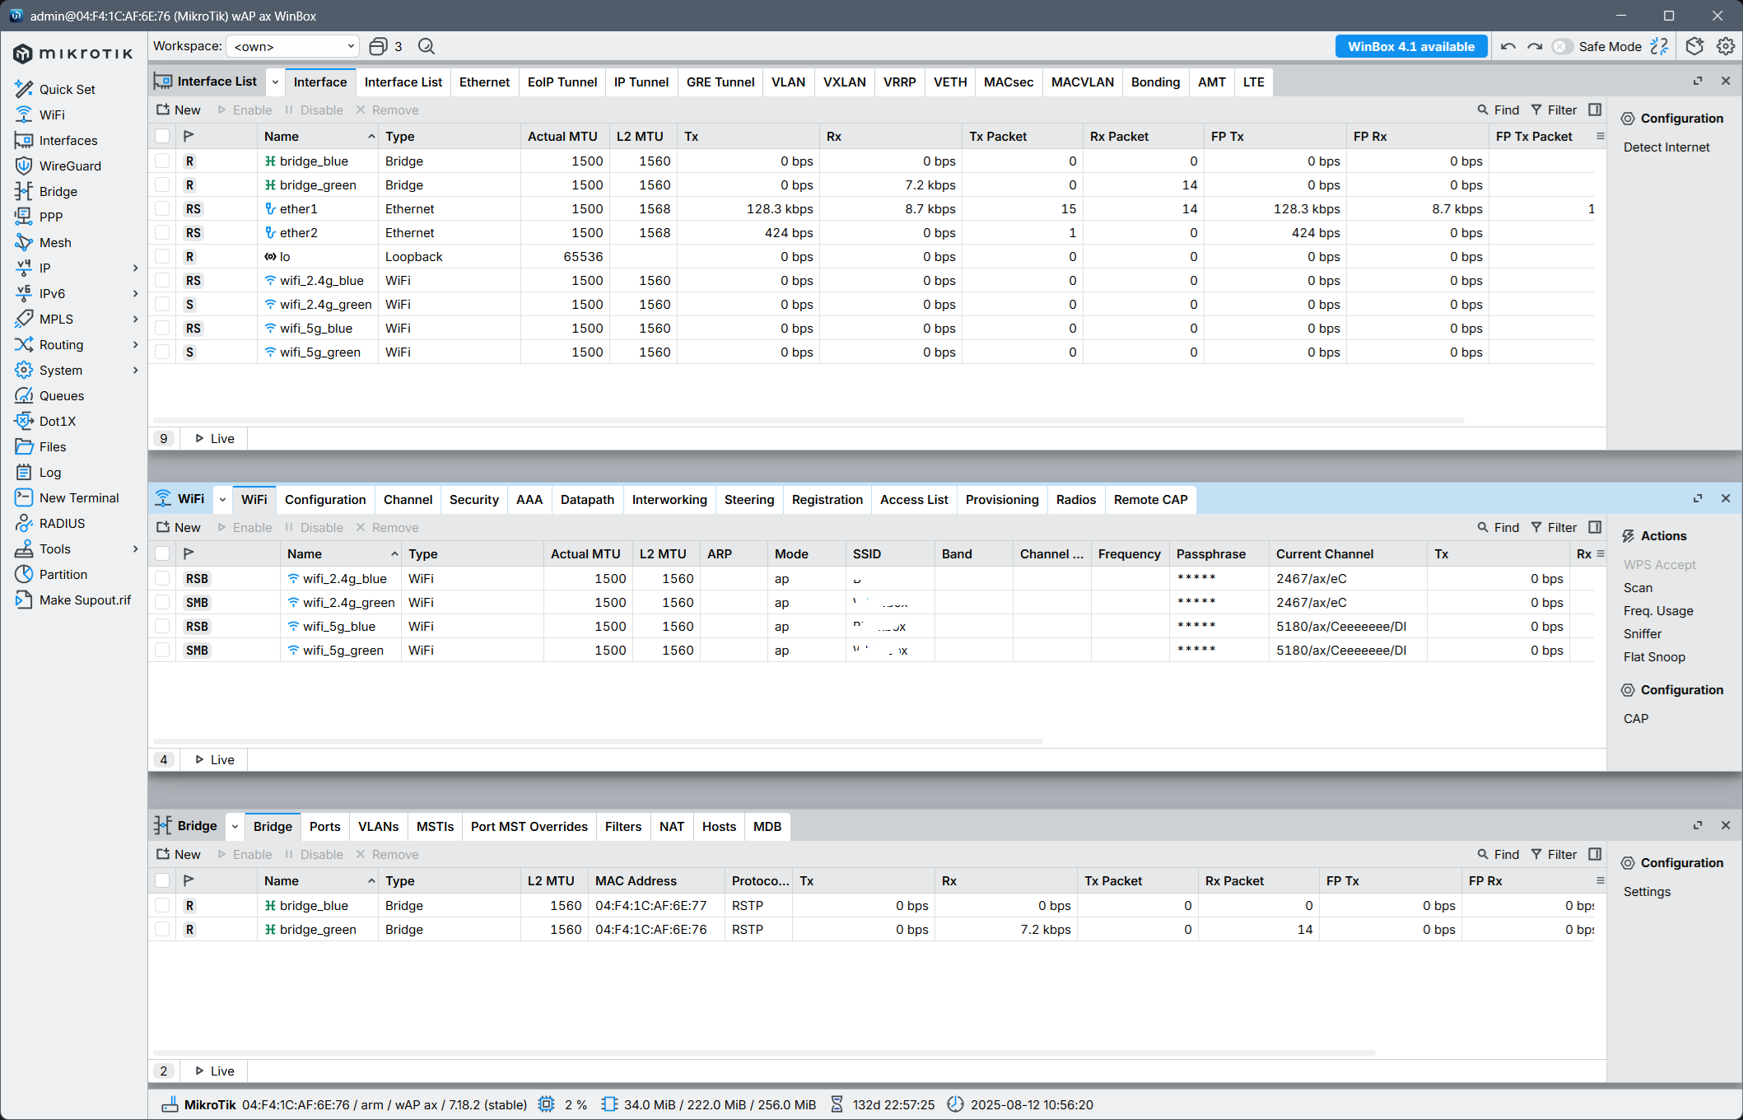Click horizontal scrollbar in Interface List table
The height and width of the screenshot is (1120, 1743).
(808, 420)
